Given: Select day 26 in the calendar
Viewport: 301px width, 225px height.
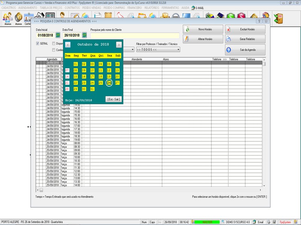Looking at the screenshot, I should (109, 83).
